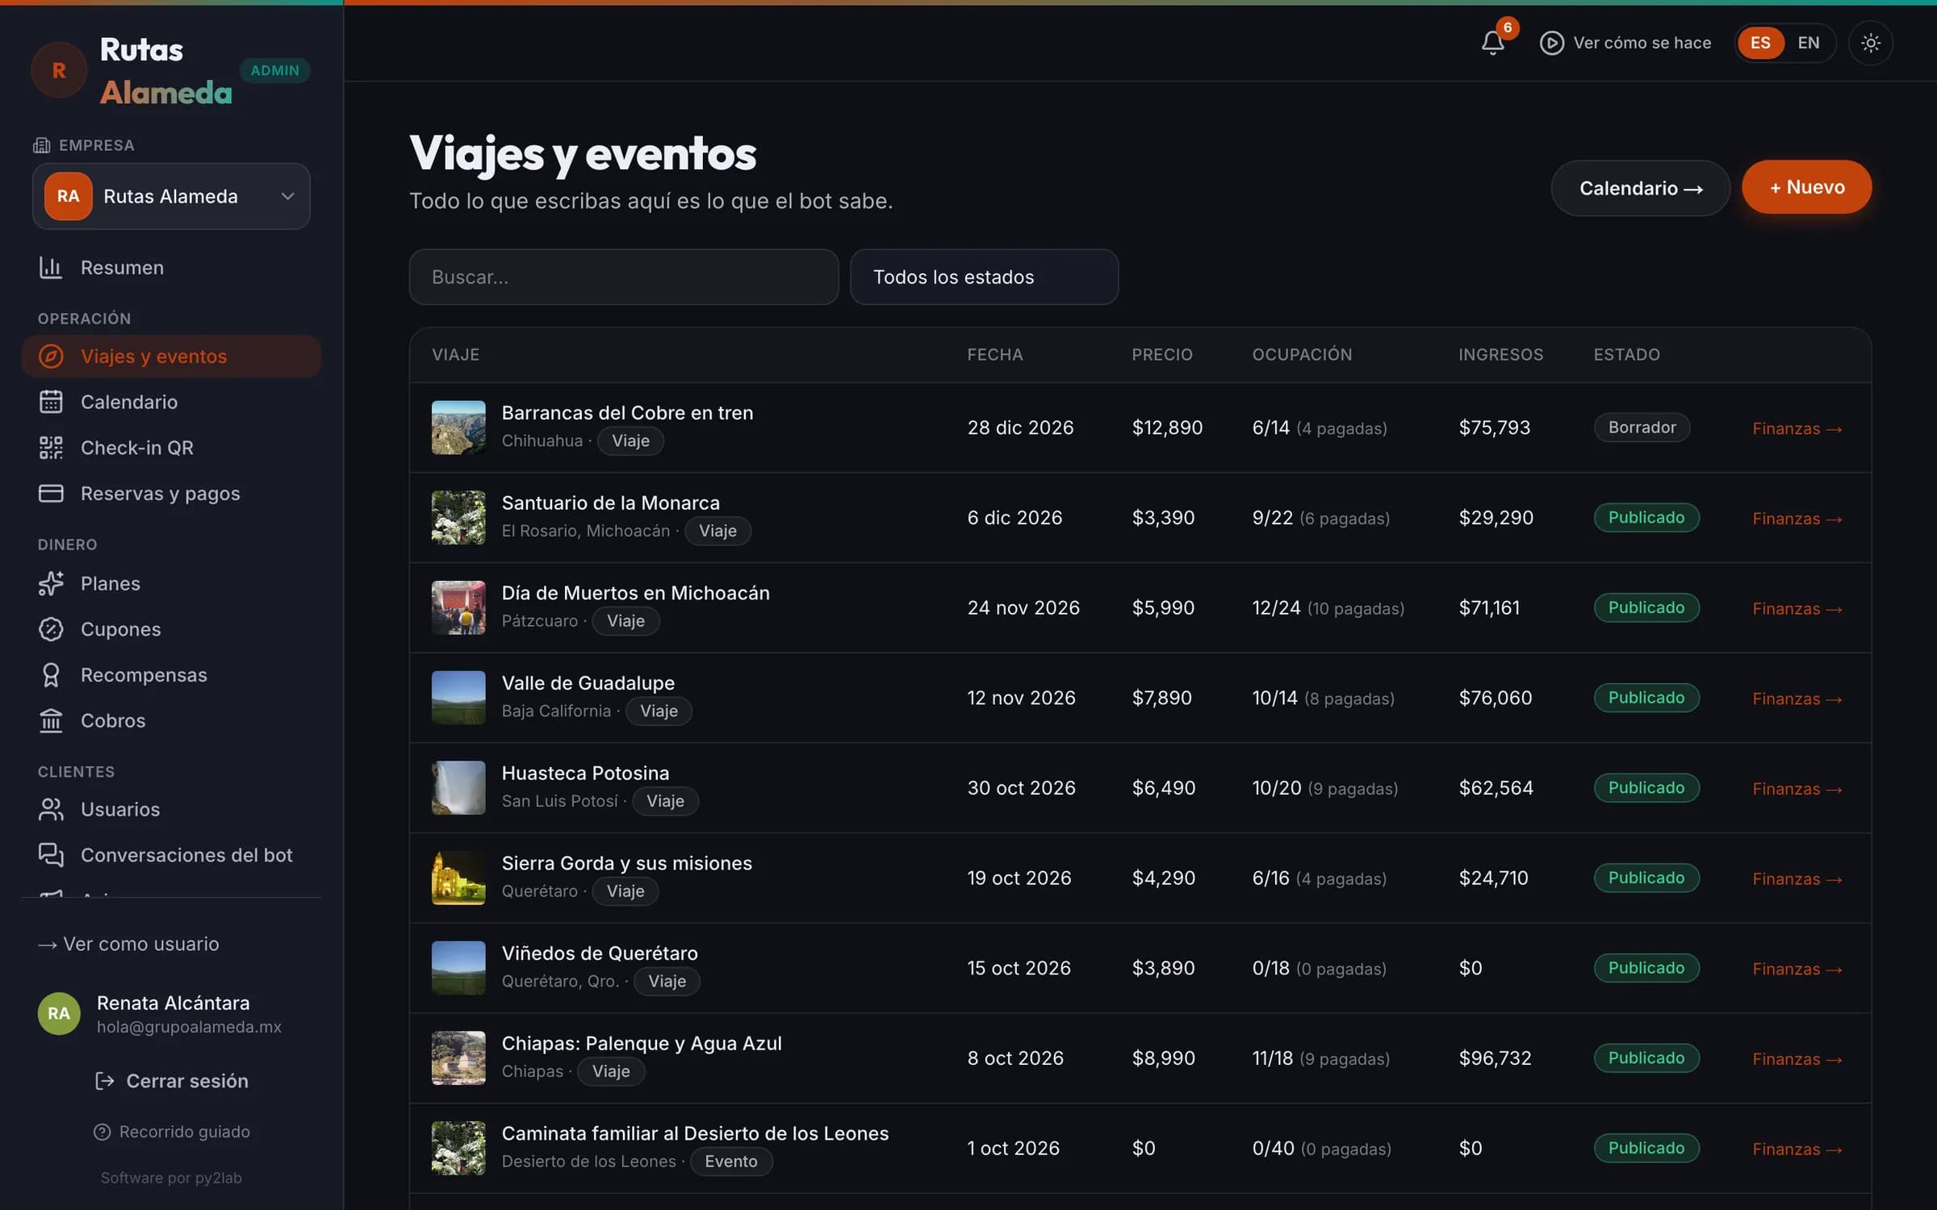Click the Conversaciones del bot chat icon
This screenshot has height=1210, width=1937.
tap(51, 855)
